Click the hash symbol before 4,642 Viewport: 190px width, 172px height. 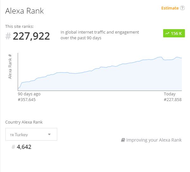click(13, 147)
